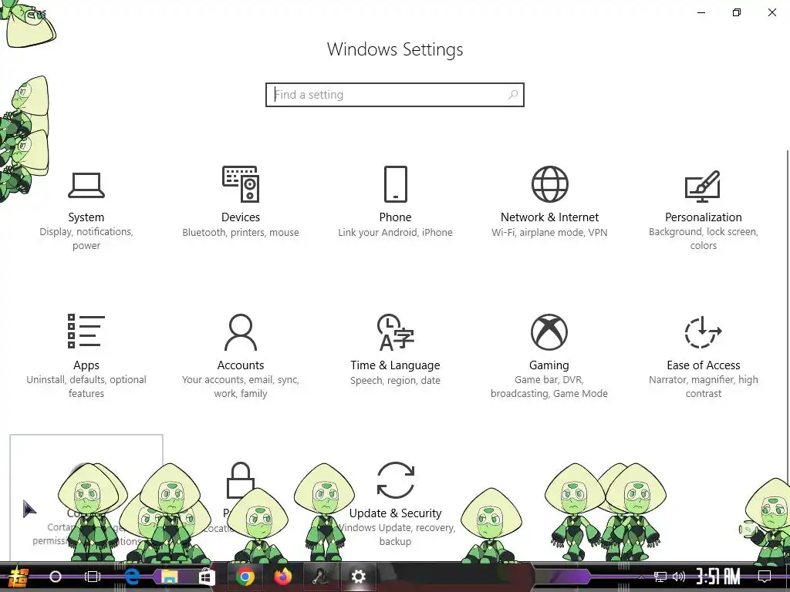Click "Speech, region, date" description
The image size is (790, 592).
[x=396, y=381]
